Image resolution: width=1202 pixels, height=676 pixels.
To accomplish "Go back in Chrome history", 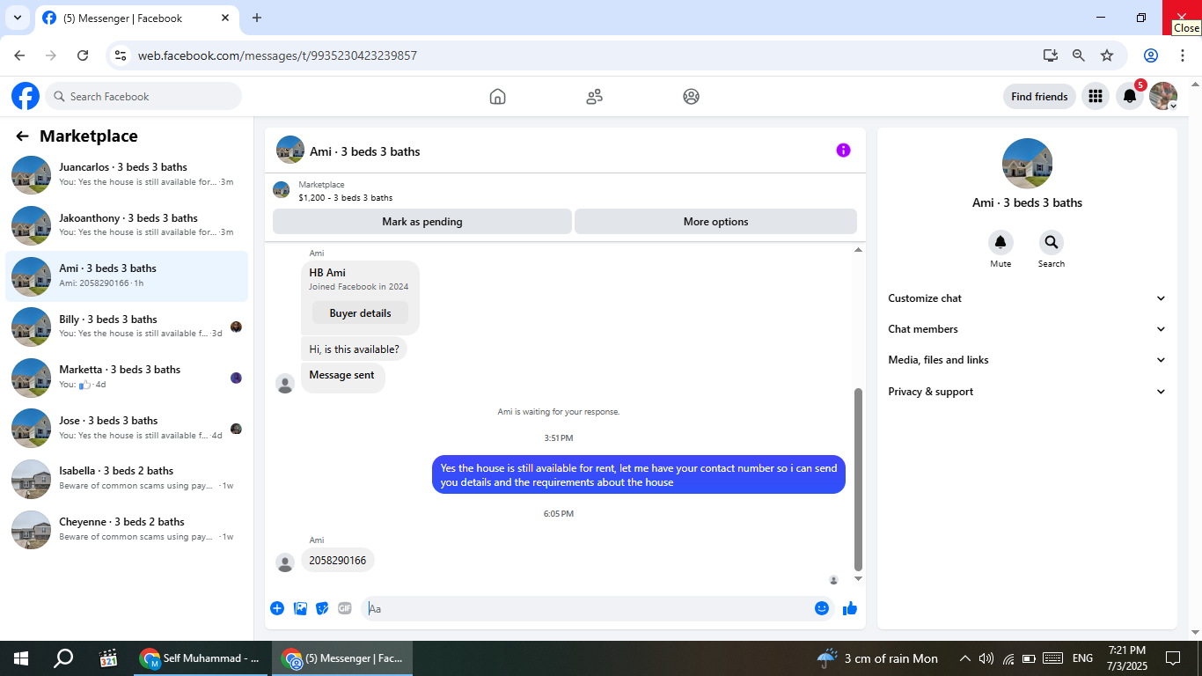I will tap(19, 55).
